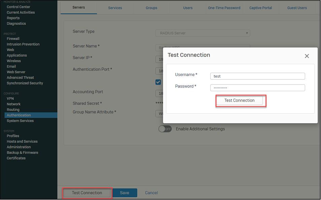Select VPN in the sidebar

coord(10,99)
